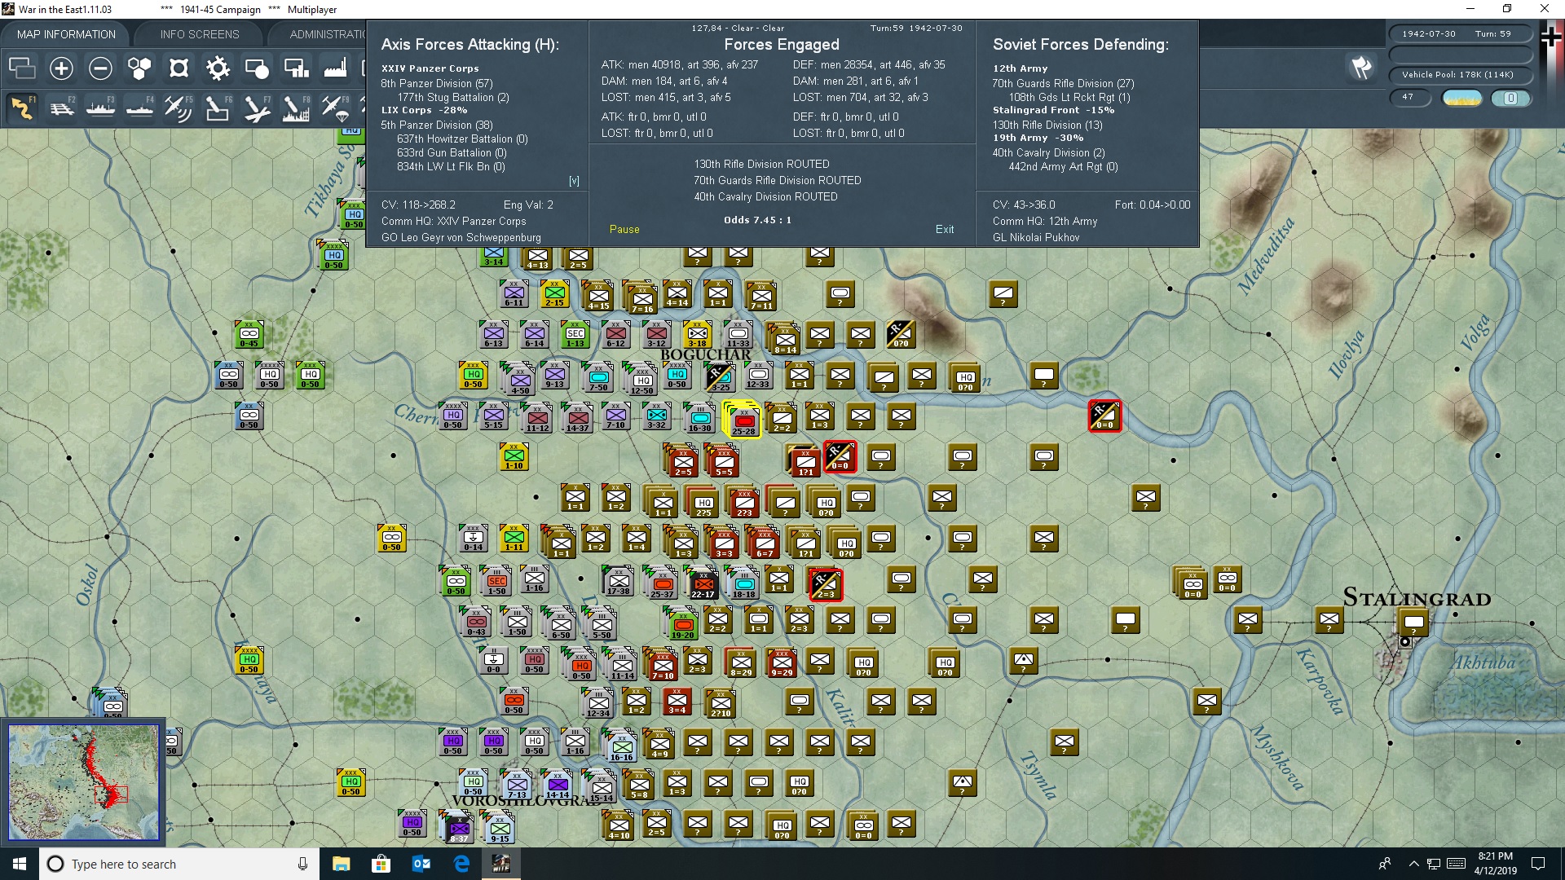Viewport: 1565px width, 880px height.
Task: Select the Stalingrad city unit counter
Action: pos(1413,623)
